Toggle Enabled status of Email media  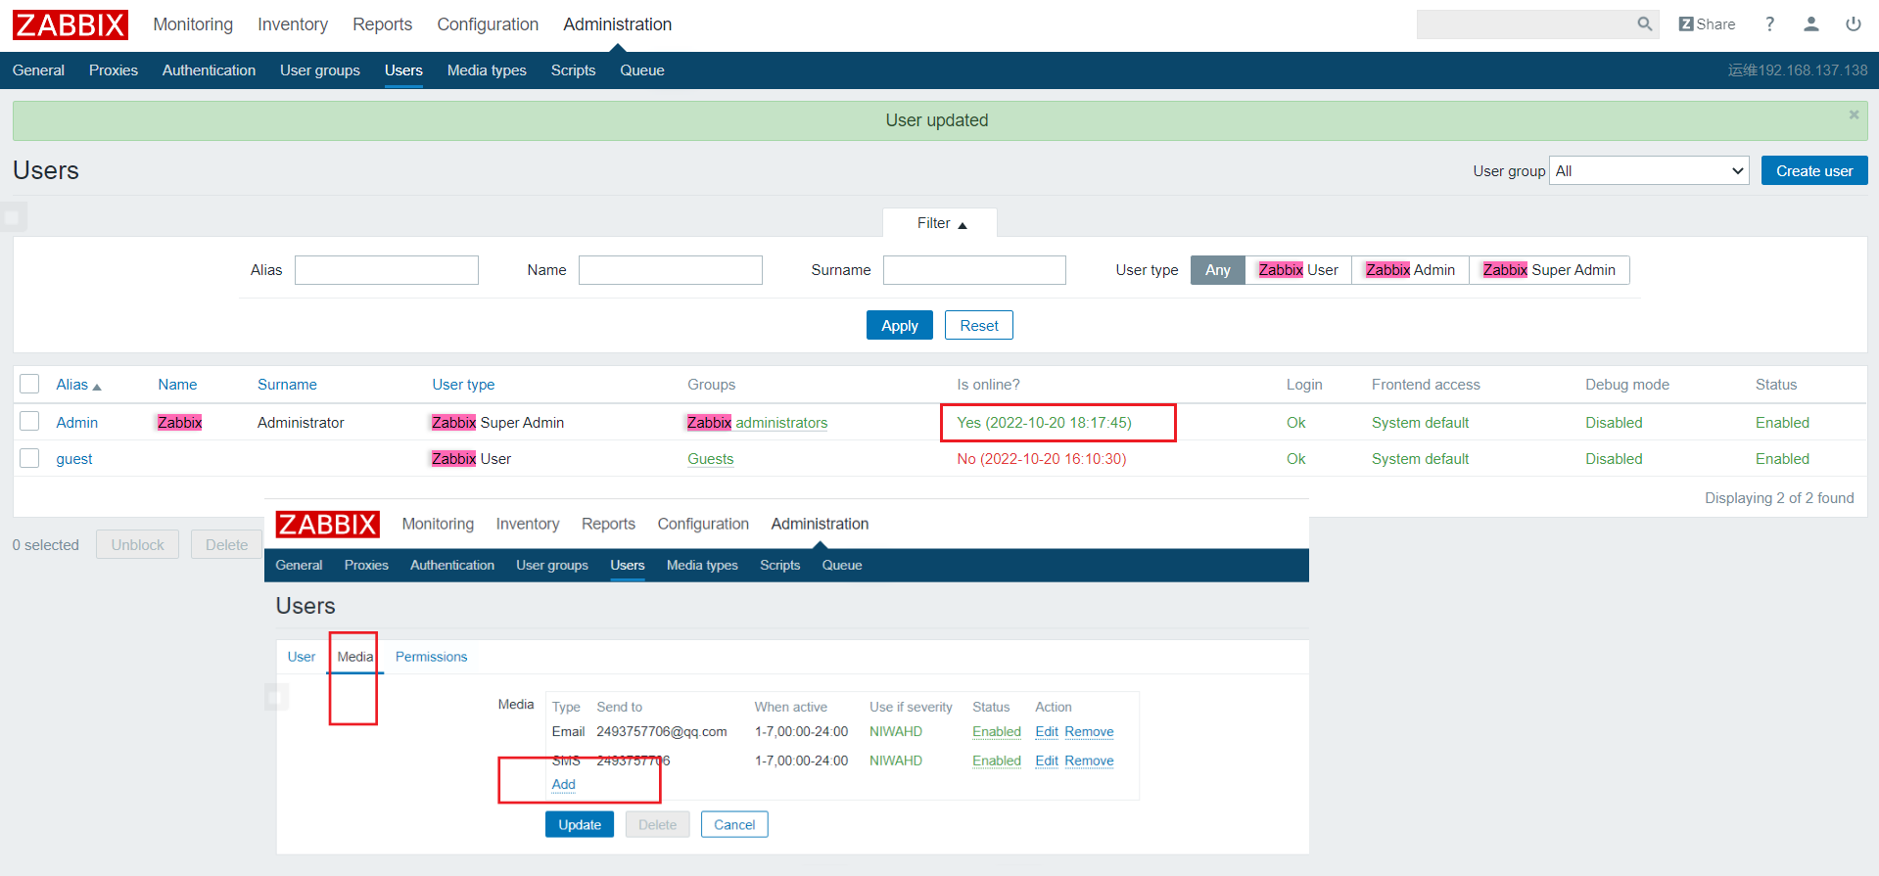coord(997,732)
